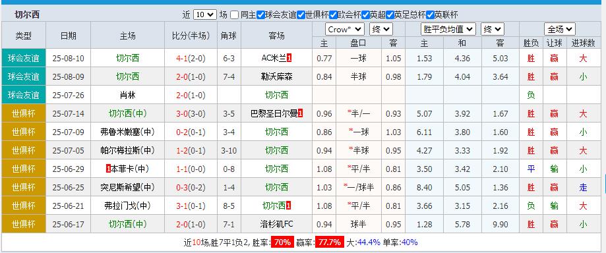The image size is (606, 253).
Task: Click the 一球 handicap for AC米兰 match
Action: point(358,59)
